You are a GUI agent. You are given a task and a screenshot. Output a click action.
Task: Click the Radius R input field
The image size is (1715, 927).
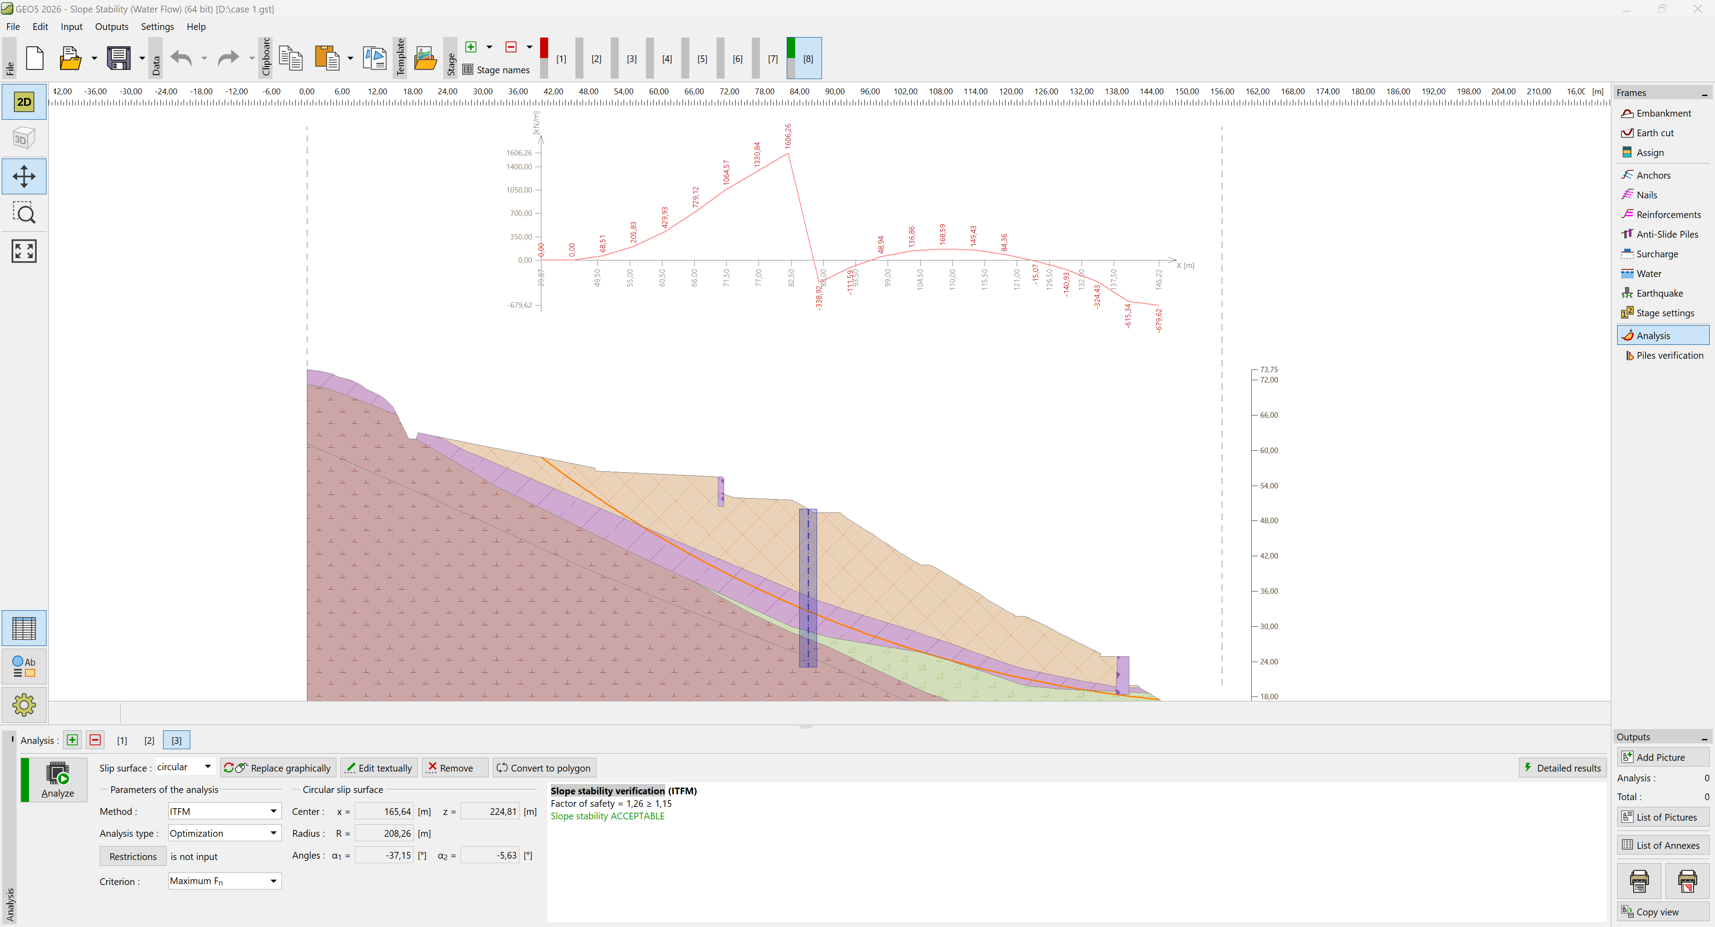pos(384,833)
